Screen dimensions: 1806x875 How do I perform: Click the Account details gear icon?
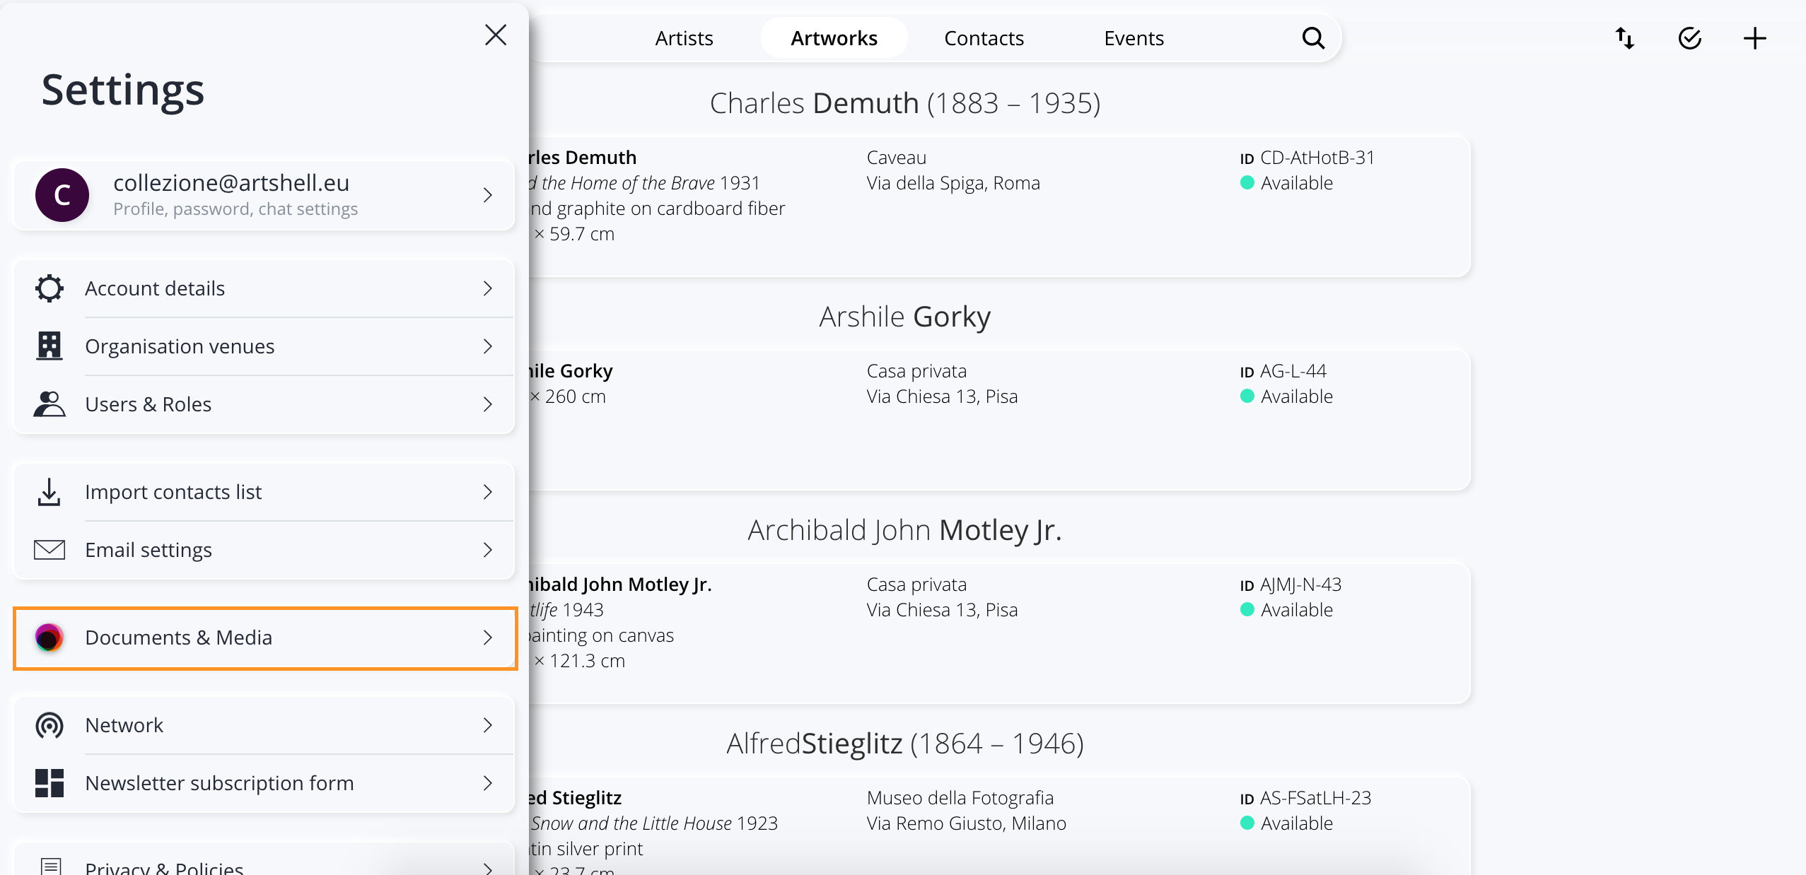click(49, 288)
